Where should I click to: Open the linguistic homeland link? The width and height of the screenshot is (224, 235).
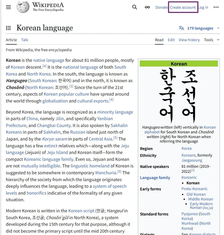pos(90,166)
